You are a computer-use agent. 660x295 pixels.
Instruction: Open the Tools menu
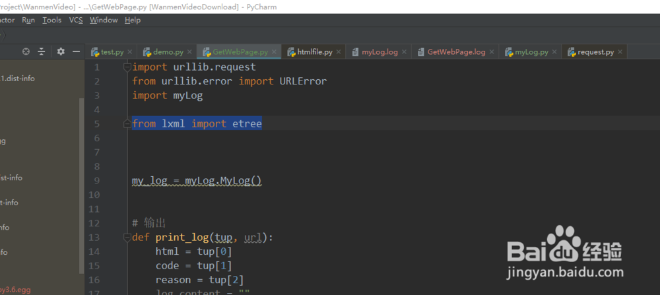51,20
